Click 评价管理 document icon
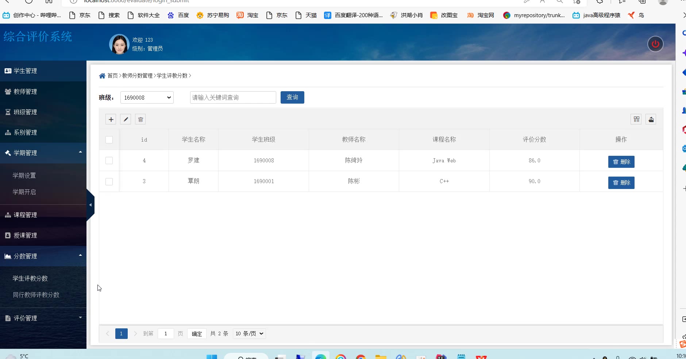This screenshot has width=686, height=359. coord(8,318)
